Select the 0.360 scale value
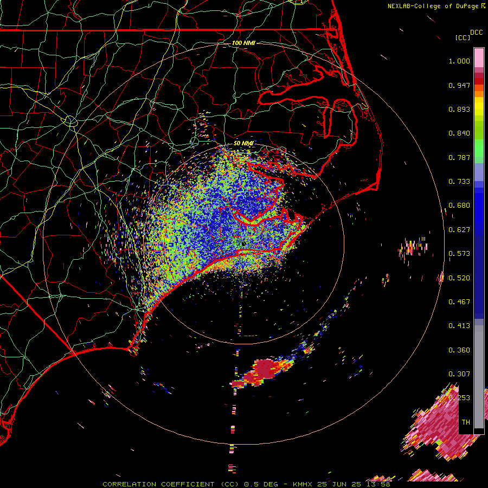This screenshot has width=488, height=488. [x=459, y=350]
